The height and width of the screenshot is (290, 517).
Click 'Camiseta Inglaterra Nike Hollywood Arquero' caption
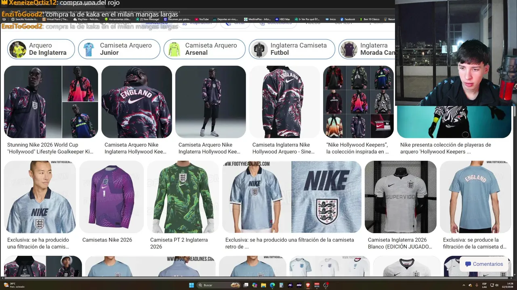(x=284, y=148)
